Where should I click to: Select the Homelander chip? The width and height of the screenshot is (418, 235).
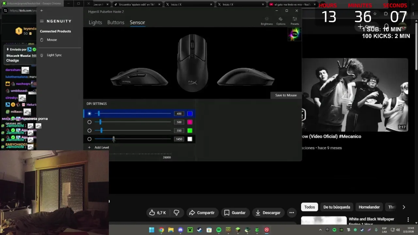(369, 207)
